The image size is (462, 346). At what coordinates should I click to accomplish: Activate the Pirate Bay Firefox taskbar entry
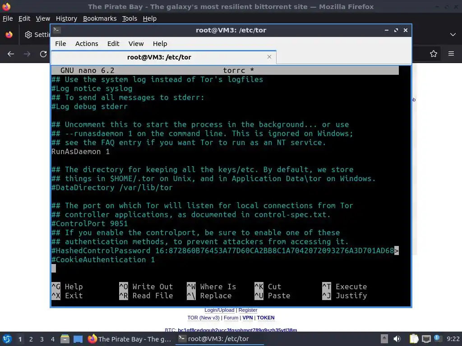129,339
